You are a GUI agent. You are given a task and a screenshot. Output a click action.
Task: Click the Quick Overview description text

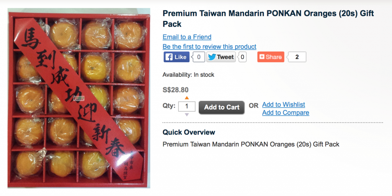(x=251, y=144)
